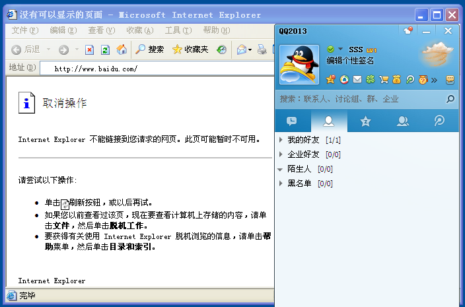Click the 请尝试以下操作 text
This screenshot has width=465, height=307.
click(x=48, y=180)
